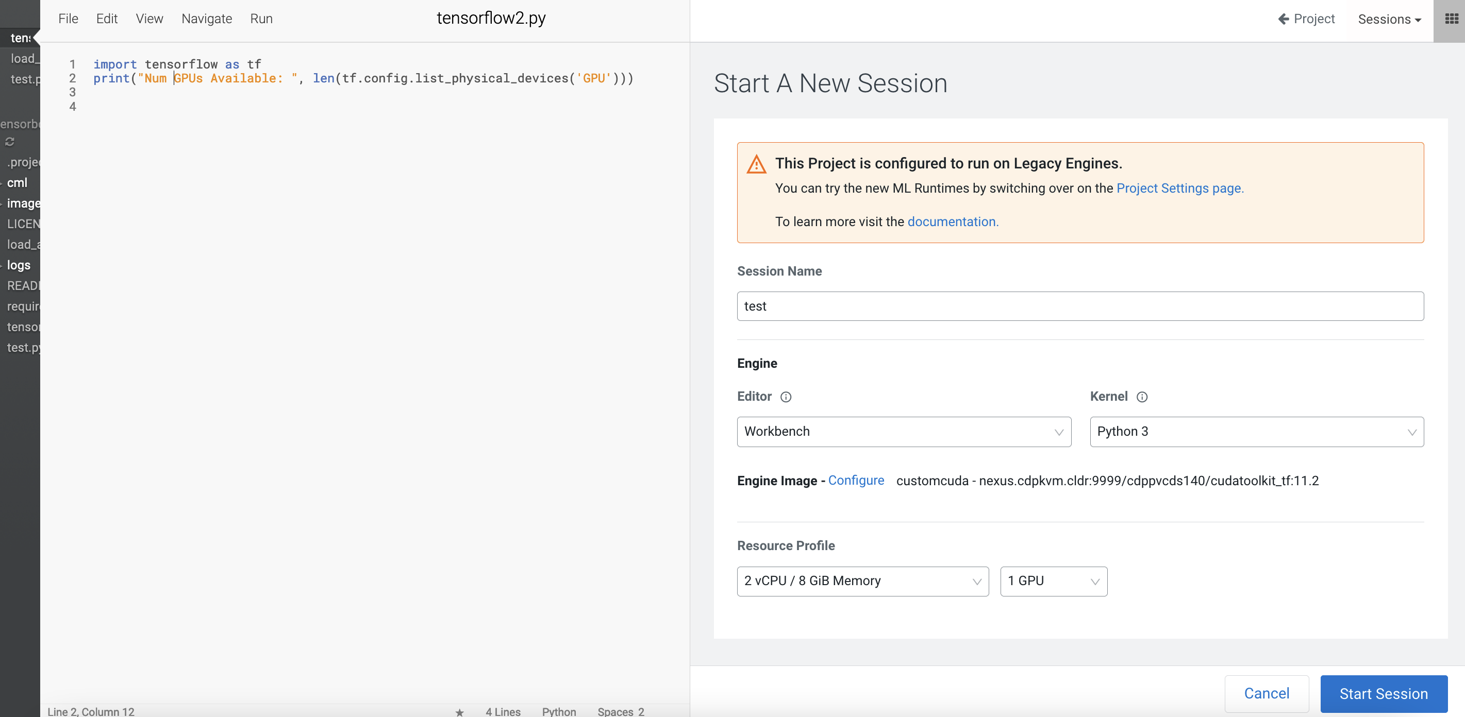Open the Kernel Python 3 dropdown

point(1256,432)
